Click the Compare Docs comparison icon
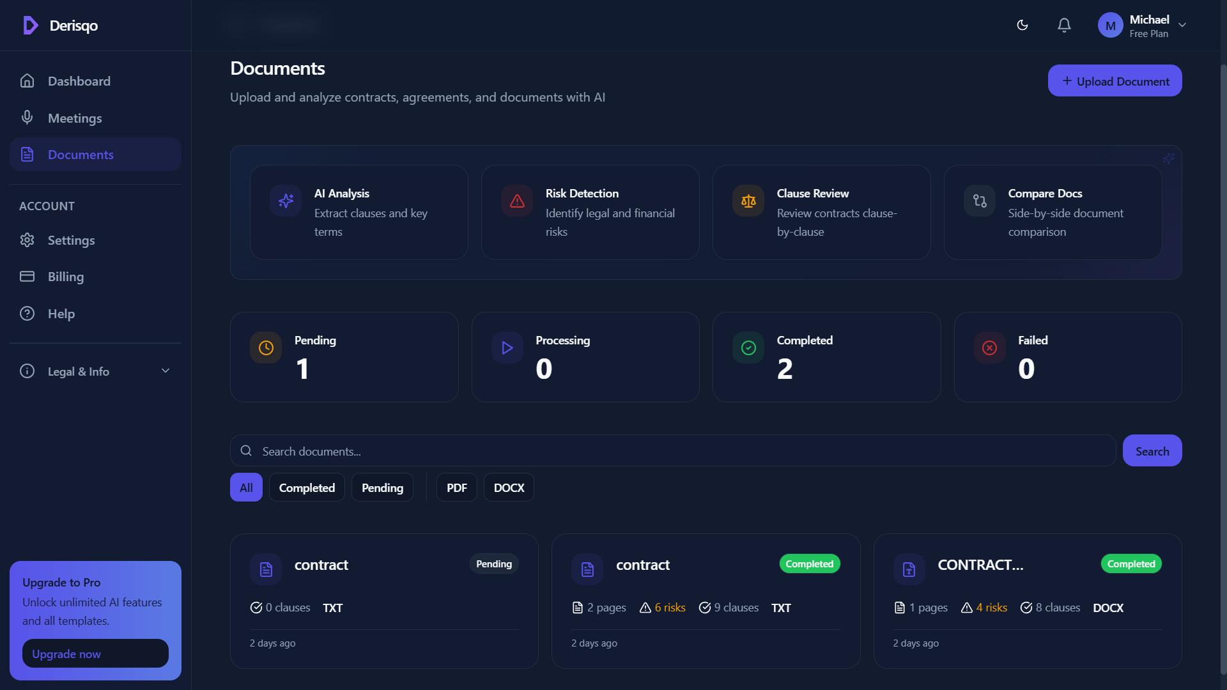Screen dimensions: 1227x690 click(x=979, y=201)
